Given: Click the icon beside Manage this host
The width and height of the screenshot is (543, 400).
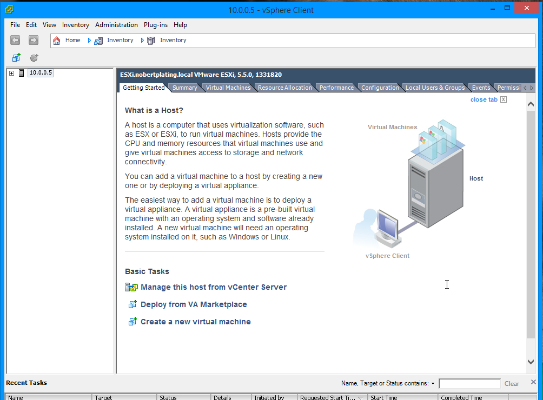Looking at the screenshot, I should [131, 287].
